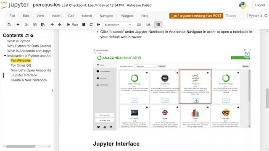269x151 pixels.
Task: Paste cells below
Action: click(43, 25)
